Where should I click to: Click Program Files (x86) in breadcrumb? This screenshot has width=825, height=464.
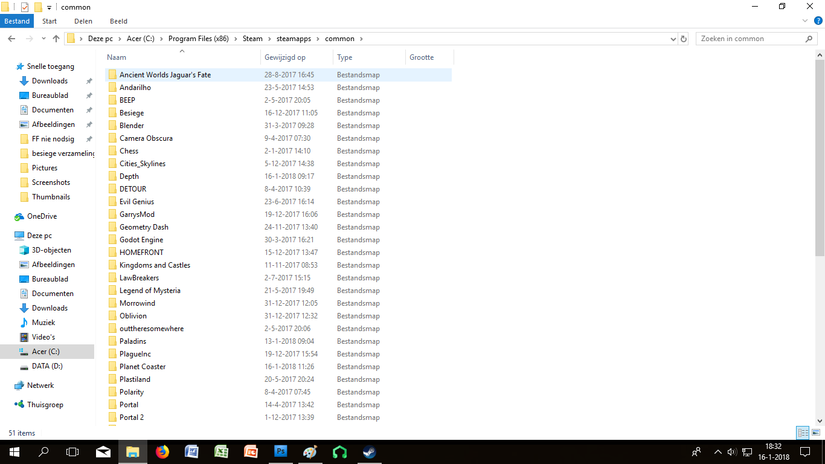tap(199, 39)
